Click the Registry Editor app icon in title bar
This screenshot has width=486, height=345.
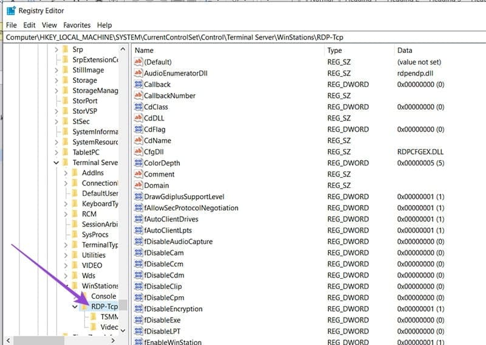point(11,11)
